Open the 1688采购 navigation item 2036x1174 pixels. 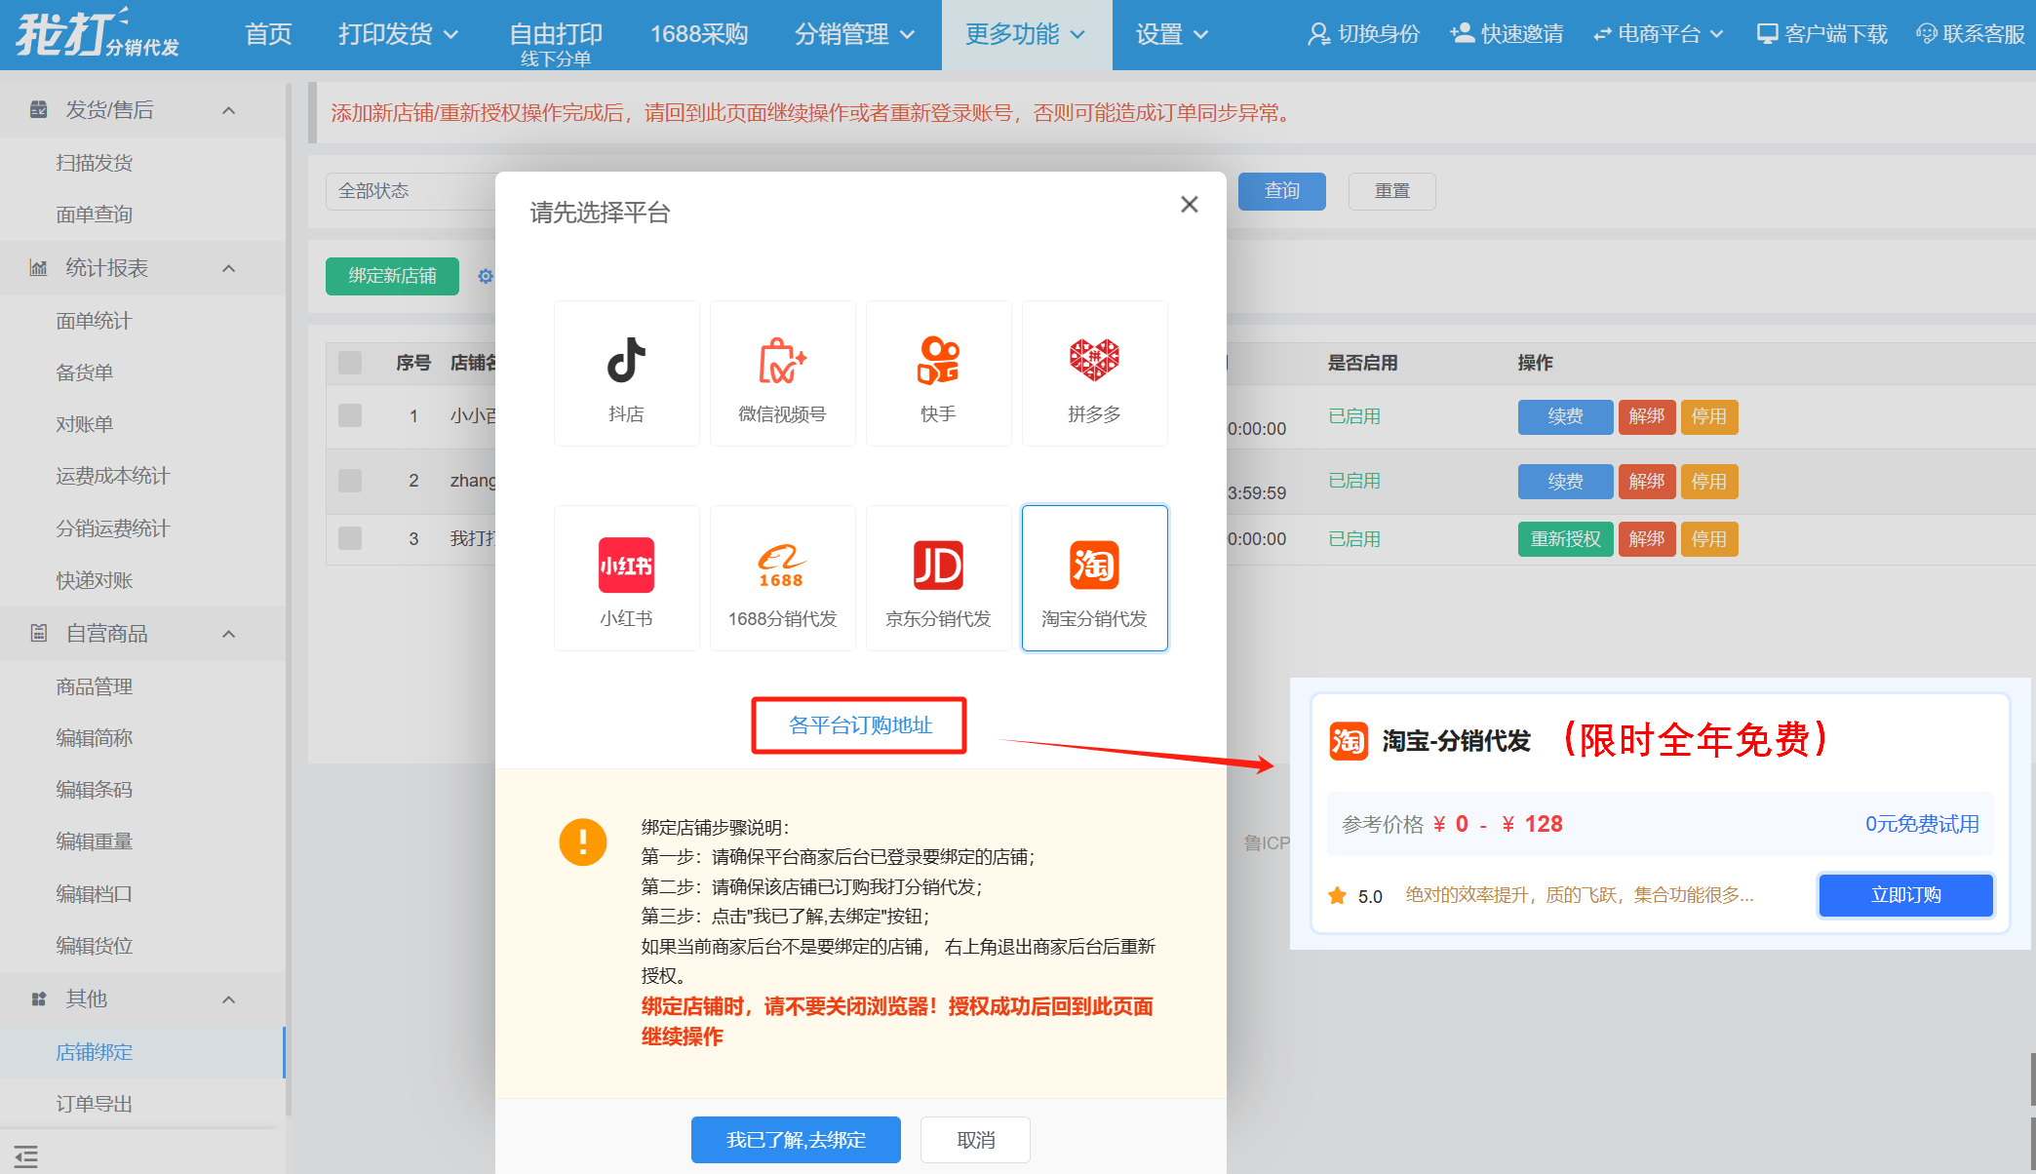tap(699, 34)
